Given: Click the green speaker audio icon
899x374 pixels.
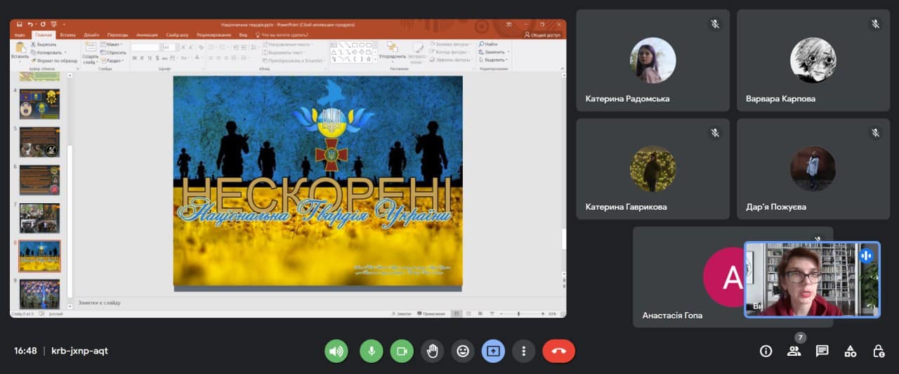Looking at the screenshot, I should 336,351.
